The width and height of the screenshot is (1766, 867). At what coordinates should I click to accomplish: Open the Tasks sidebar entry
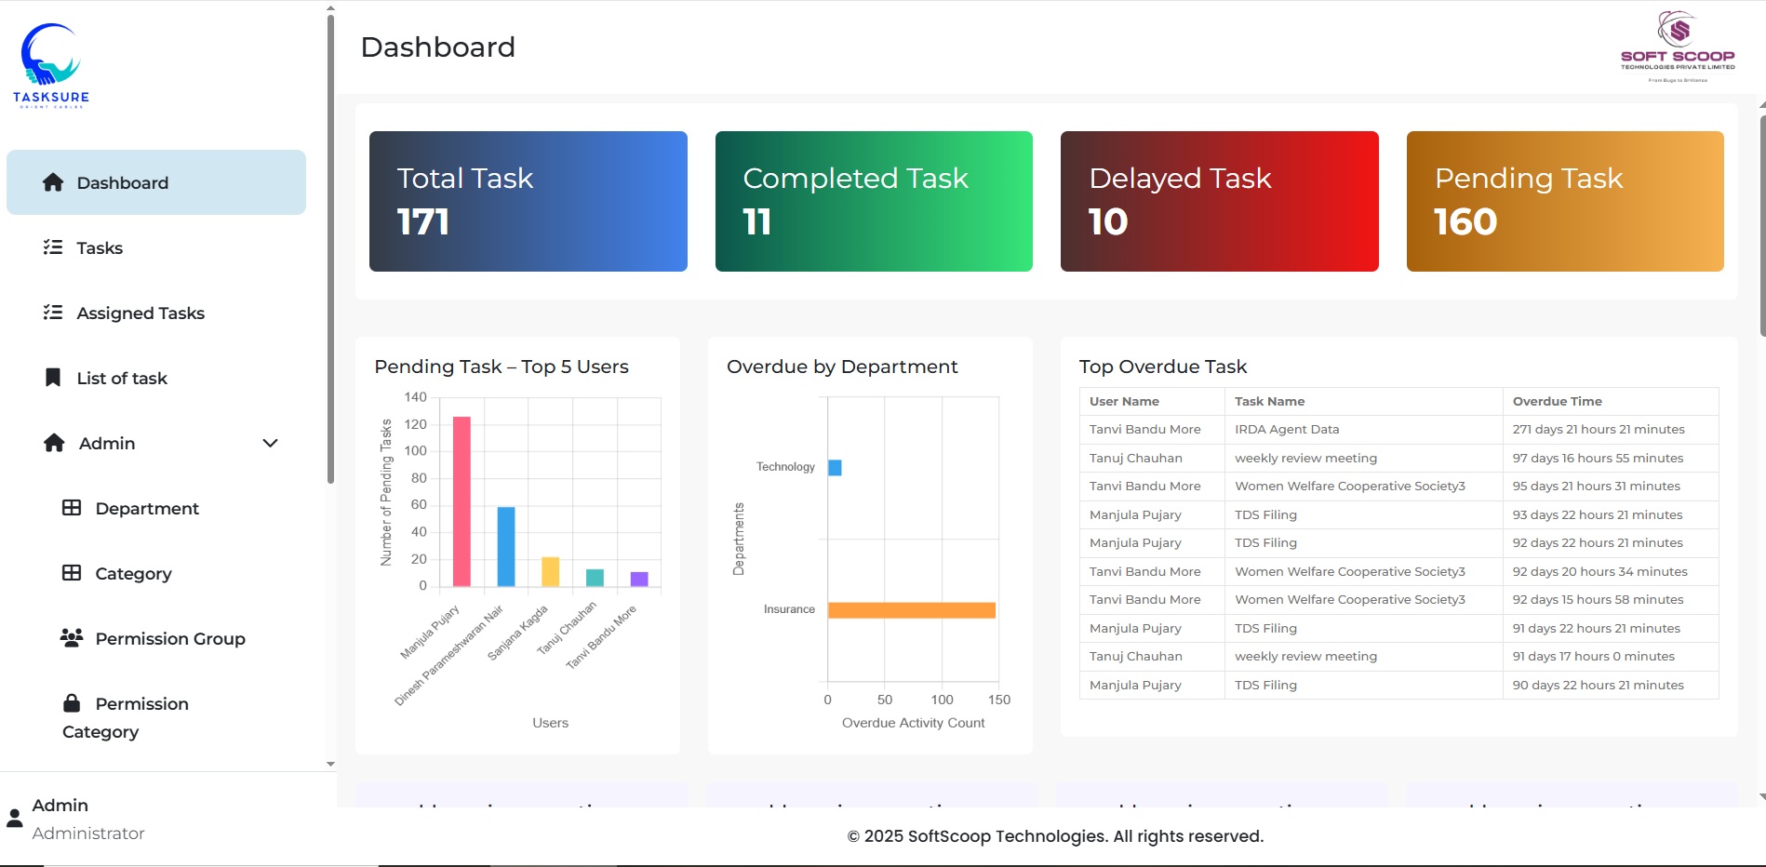(x=99, y=247)
